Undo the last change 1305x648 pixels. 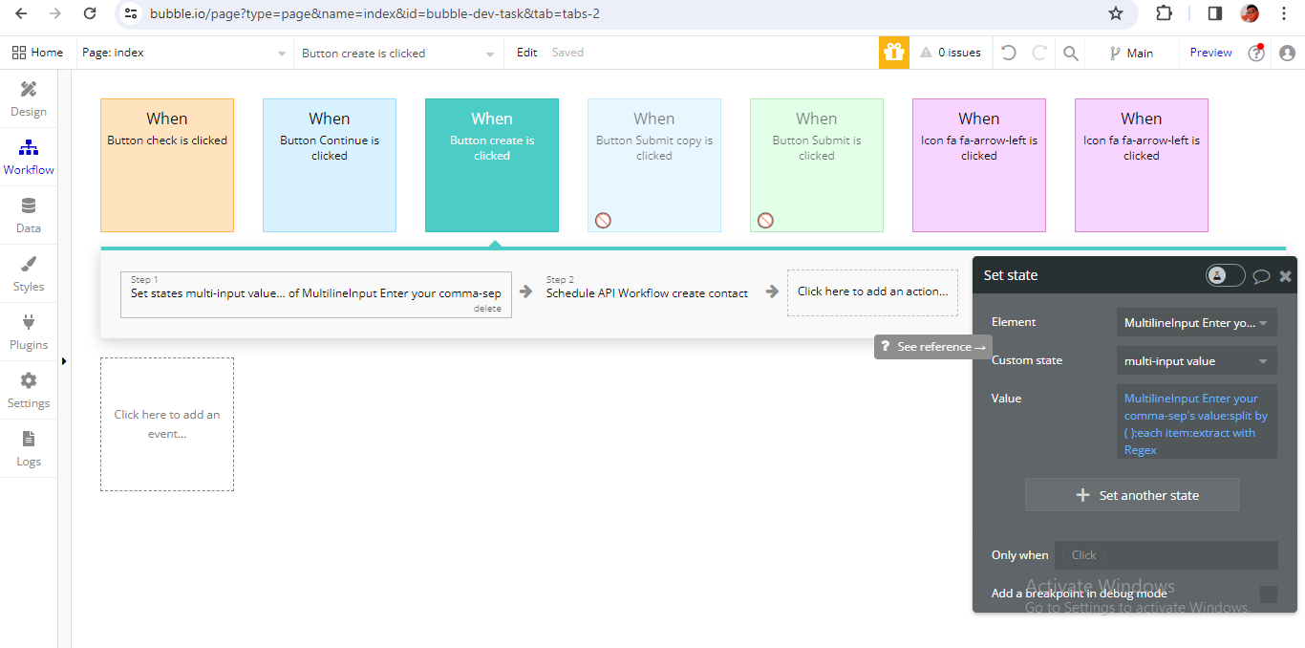pos(1008,53)
